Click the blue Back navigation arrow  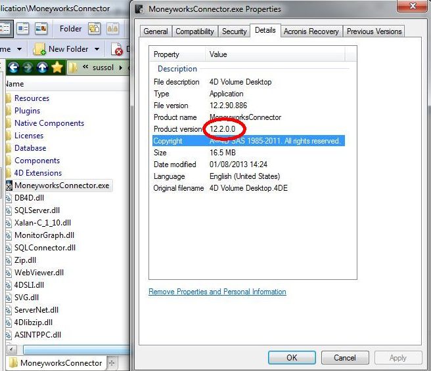coord(13,68)
